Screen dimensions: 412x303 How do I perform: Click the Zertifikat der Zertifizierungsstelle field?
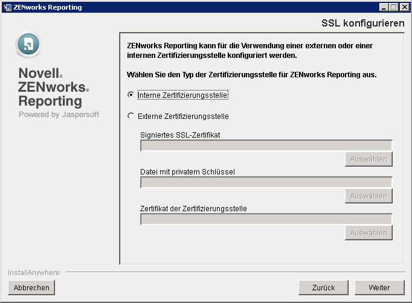(x=266, y=219)
